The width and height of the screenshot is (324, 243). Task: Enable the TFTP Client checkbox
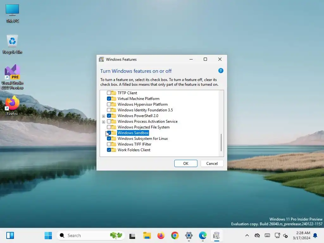click(109, 93)
